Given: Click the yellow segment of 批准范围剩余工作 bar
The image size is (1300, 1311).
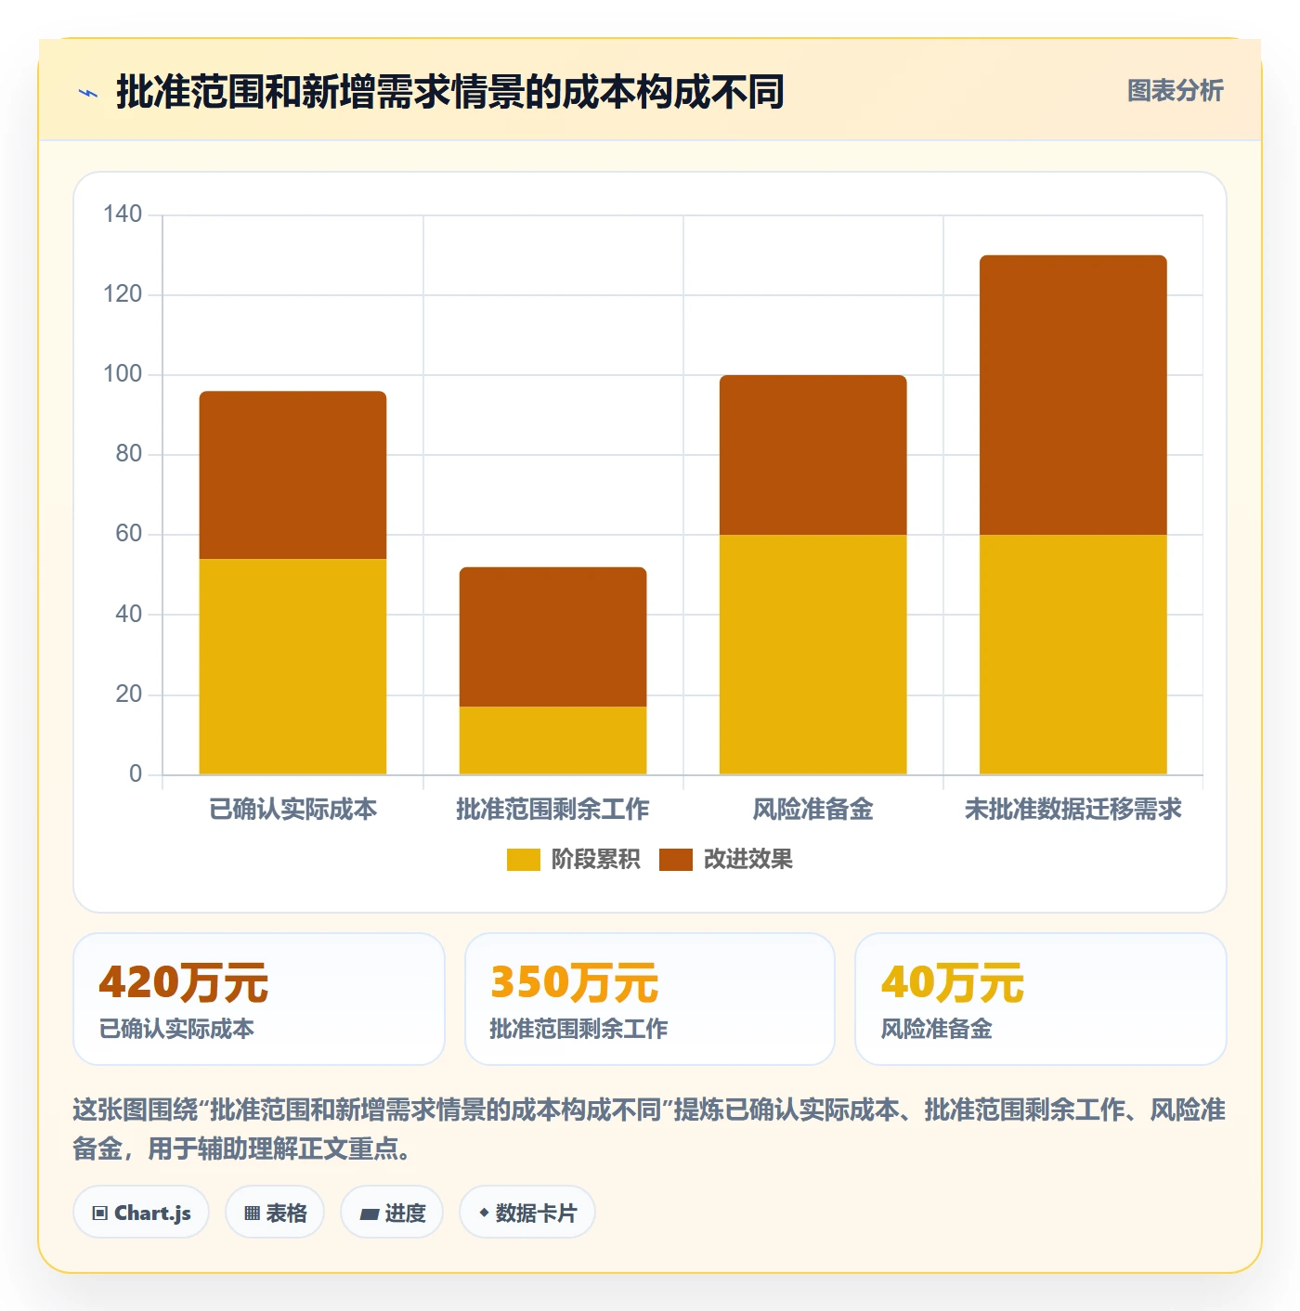Looking at the screenshot, I should point(552,741).
